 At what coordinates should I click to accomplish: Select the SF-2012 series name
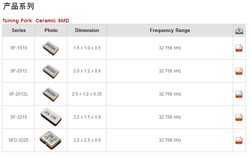[19, 71]
